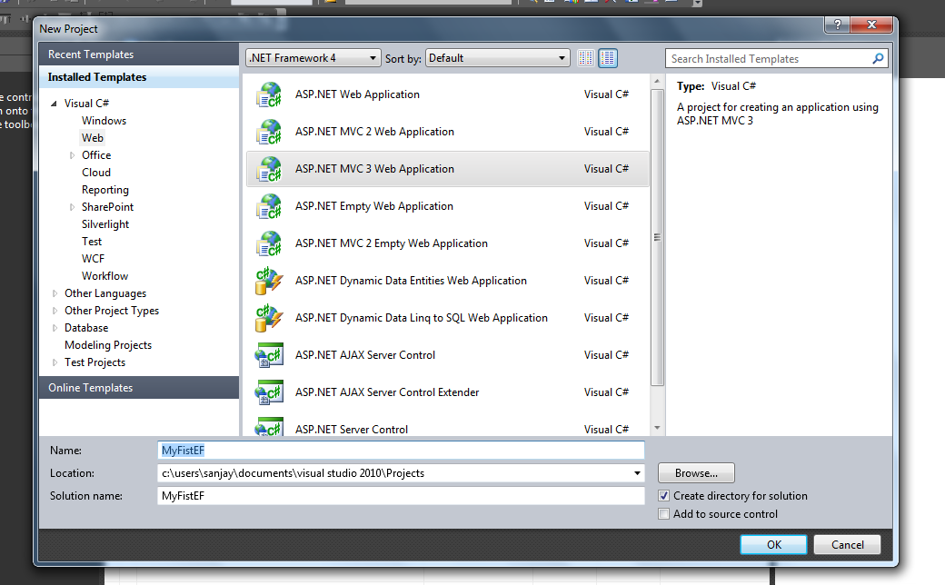Screen dimensions: 945x585
Task: Focus the Solution name input field
Action: coord(401,496)
